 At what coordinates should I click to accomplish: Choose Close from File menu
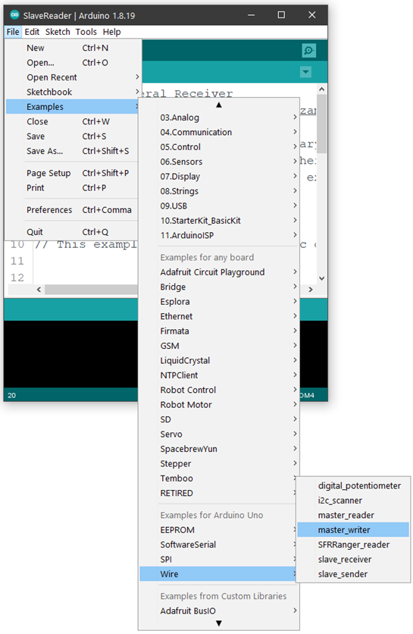pyautogui.click(x=73, y=121)
